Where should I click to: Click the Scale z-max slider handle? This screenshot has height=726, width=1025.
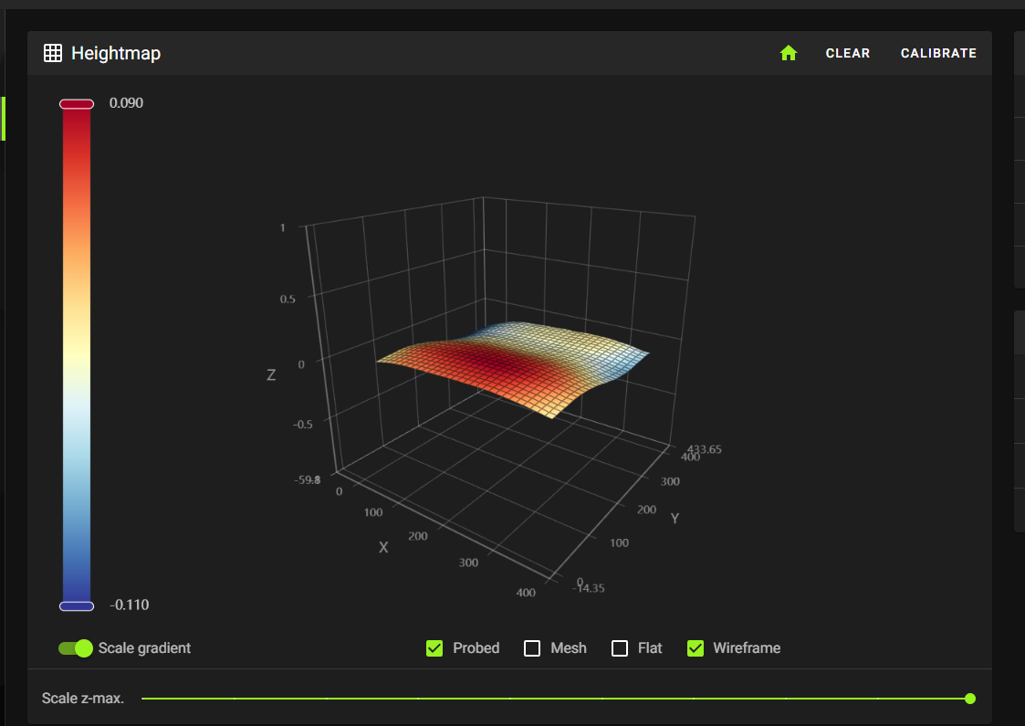(x=970, y=699)
